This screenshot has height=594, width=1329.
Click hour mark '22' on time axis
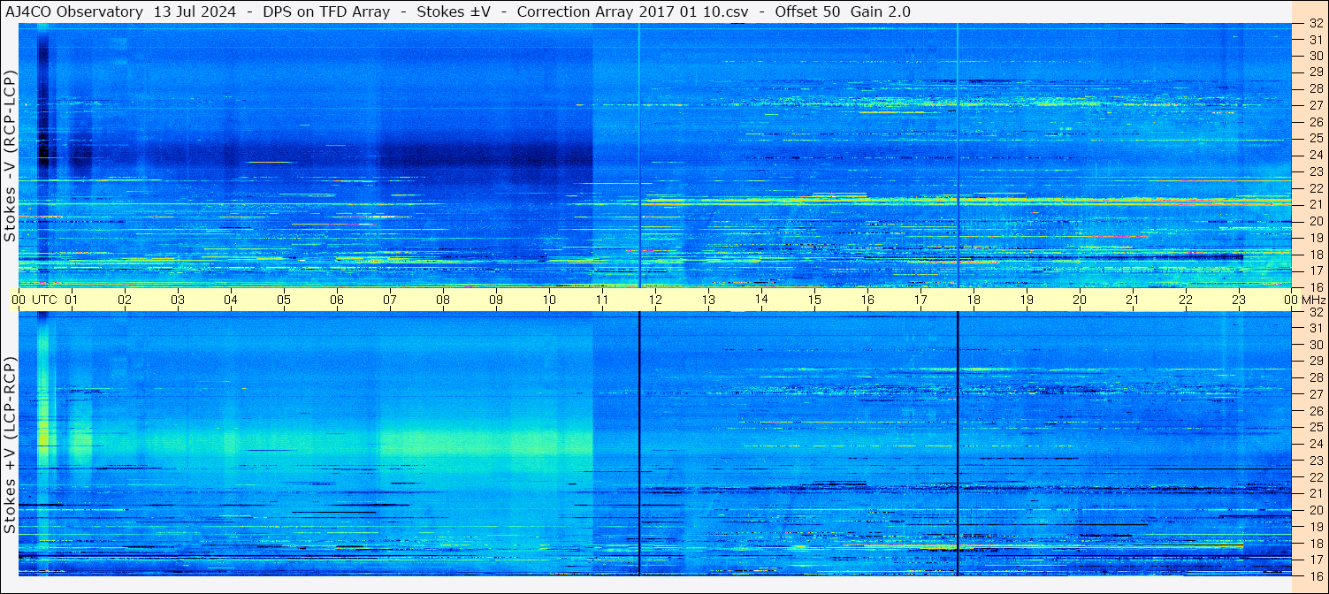1186,300
